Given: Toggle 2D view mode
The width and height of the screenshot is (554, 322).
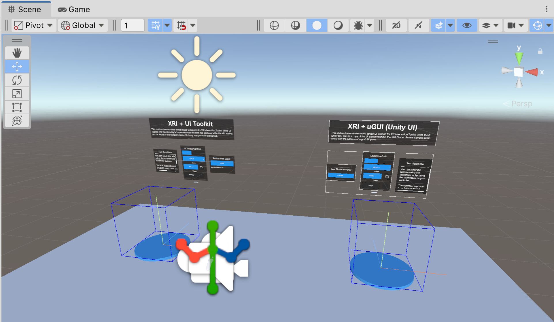Looking at the screenshot, I should (396, 25).
